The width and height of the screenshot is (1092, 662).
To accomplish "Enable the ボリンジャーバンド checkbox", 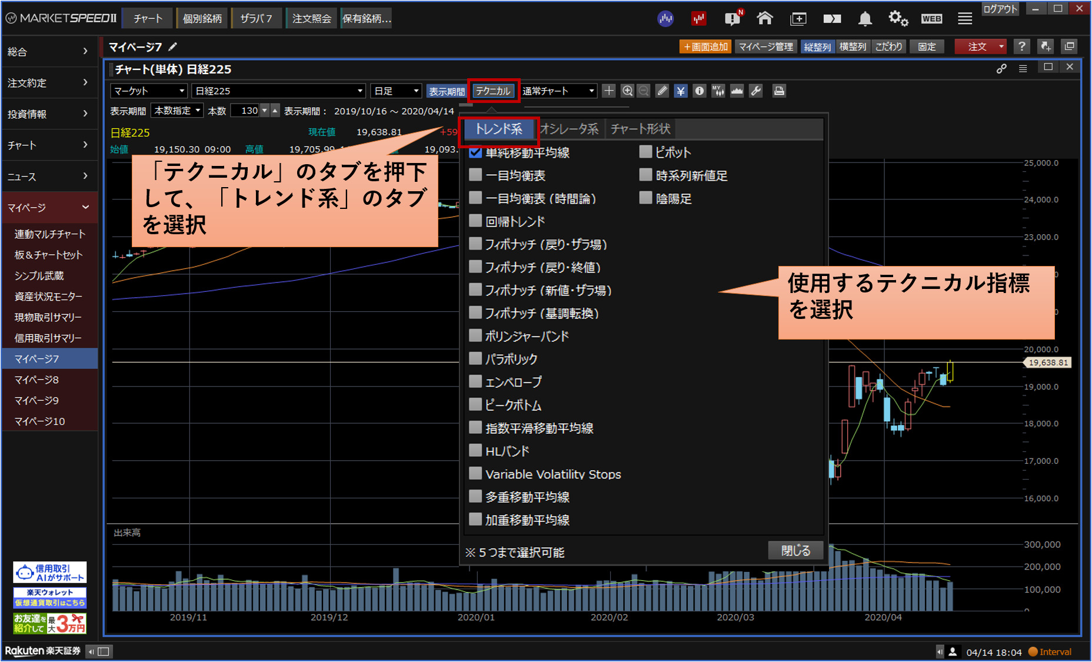I will [x=475, y=336].
